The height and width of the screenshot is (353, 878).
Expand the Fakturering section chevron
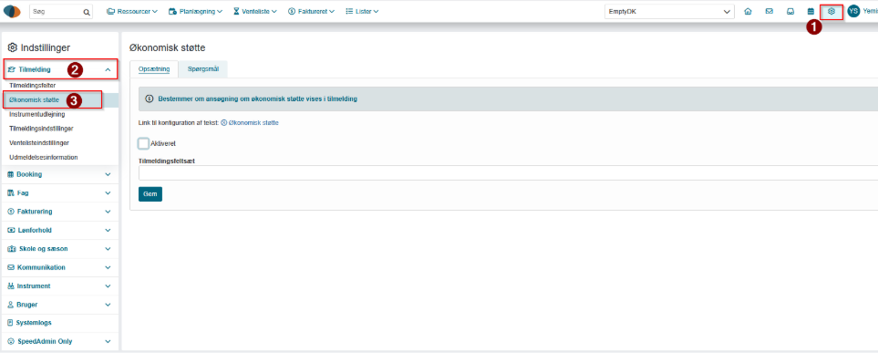click(108, 212)
